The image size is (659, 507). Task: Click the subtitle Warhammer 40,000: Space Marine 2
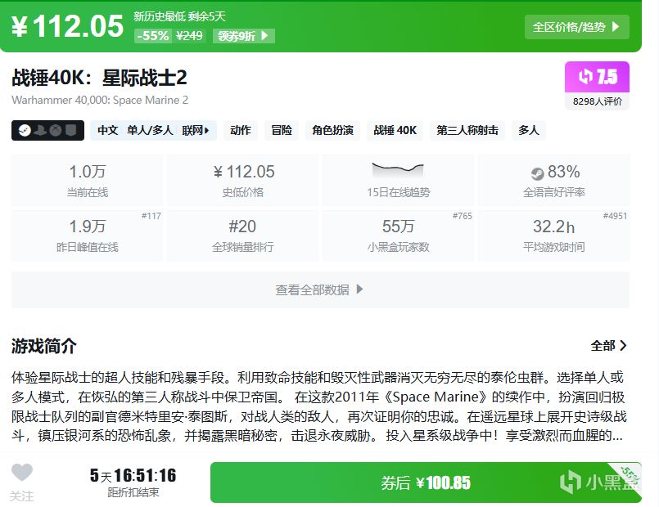100,101
